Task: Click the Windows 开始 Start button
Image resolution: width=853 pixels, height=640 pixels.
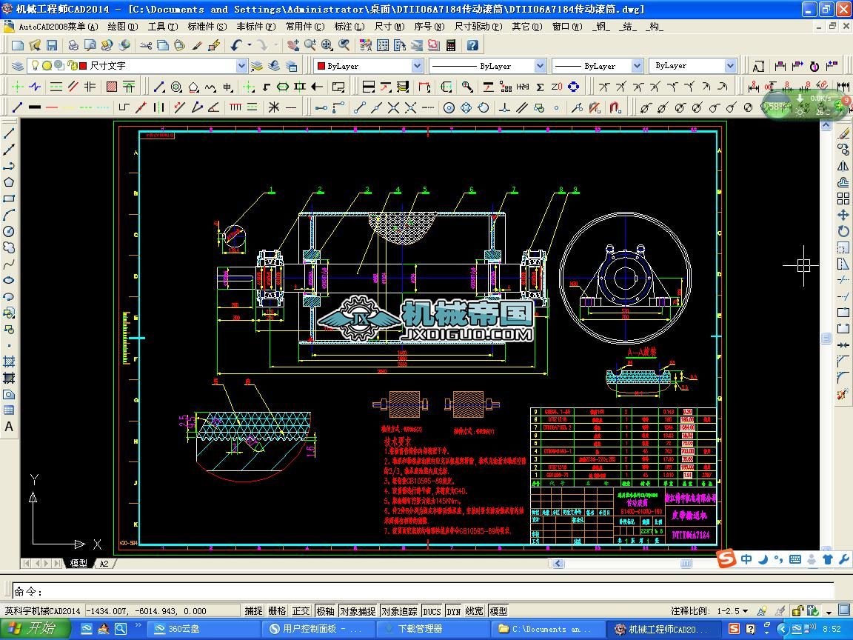Action: 35,629
